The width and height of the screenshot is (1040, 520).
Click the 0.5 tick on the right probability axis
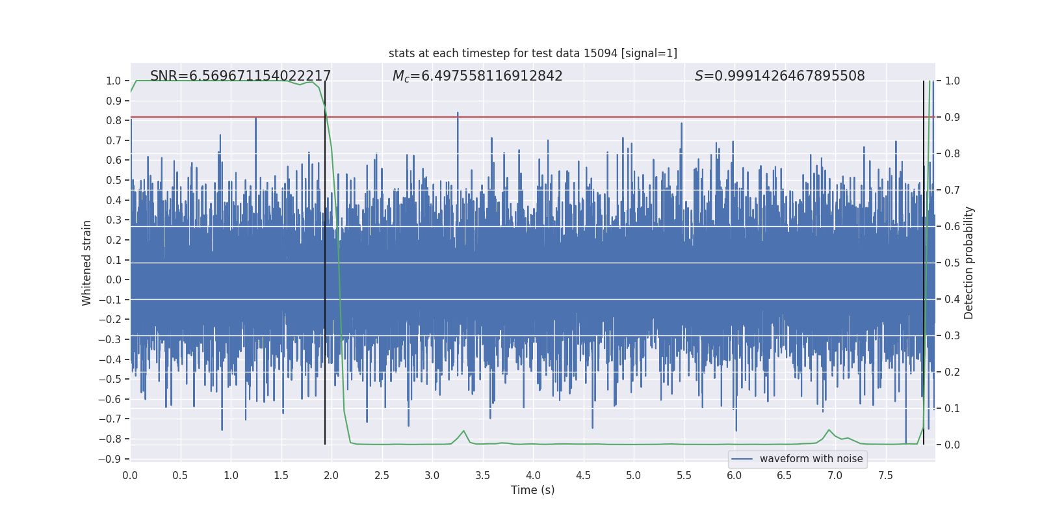click(x=952, y=263)
